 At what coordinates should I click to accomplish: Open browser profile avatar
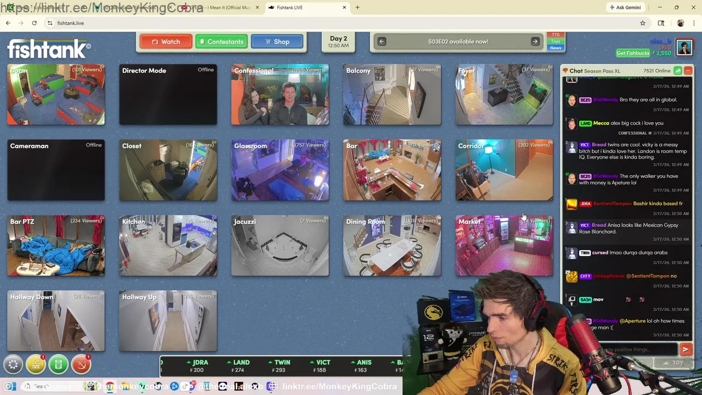click(x=680, y=23)
